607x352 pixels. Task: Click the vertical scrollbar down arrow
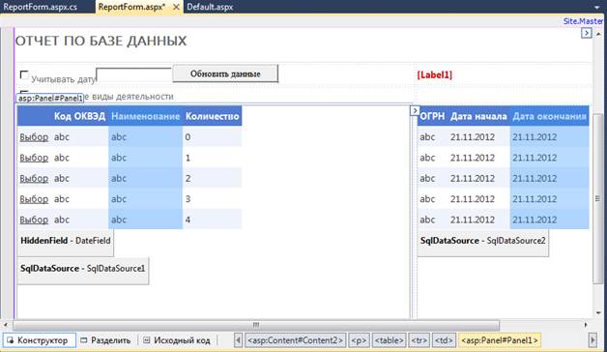point(599,312)
